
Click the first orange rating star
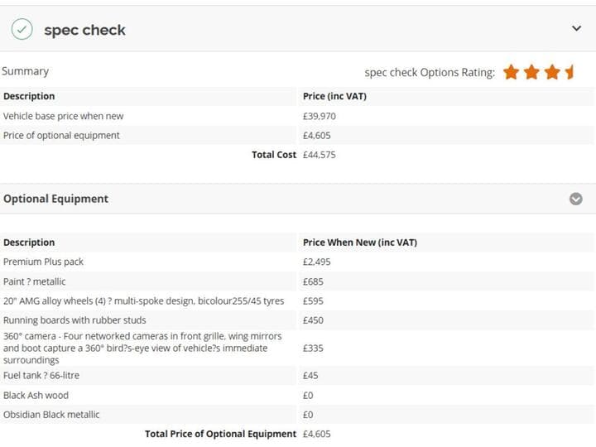point(511,72)
